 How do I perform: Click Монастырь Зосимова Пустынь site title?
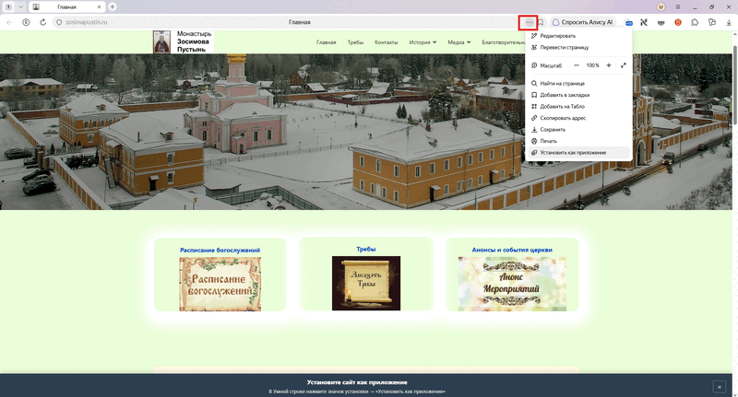(194, 41)
